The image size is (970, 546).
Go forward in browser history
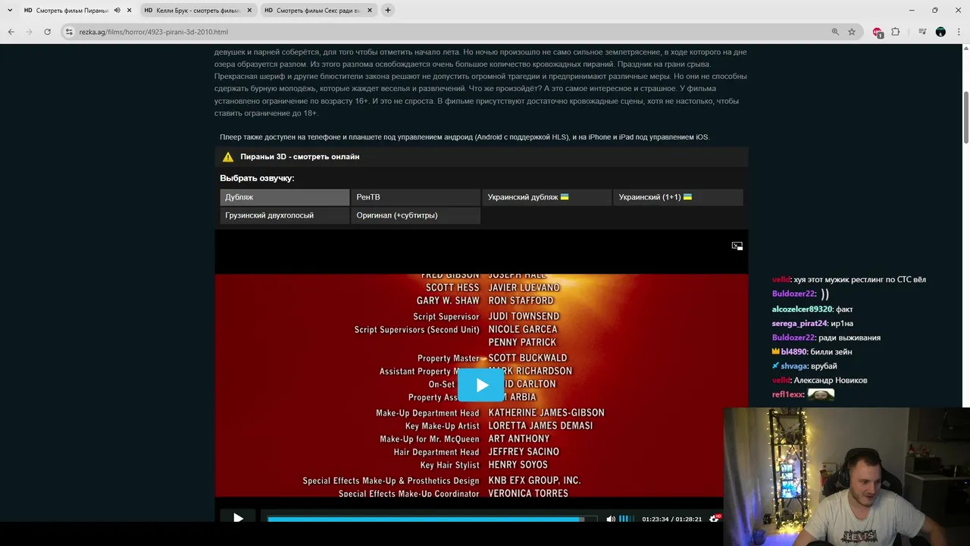(29, 32)
